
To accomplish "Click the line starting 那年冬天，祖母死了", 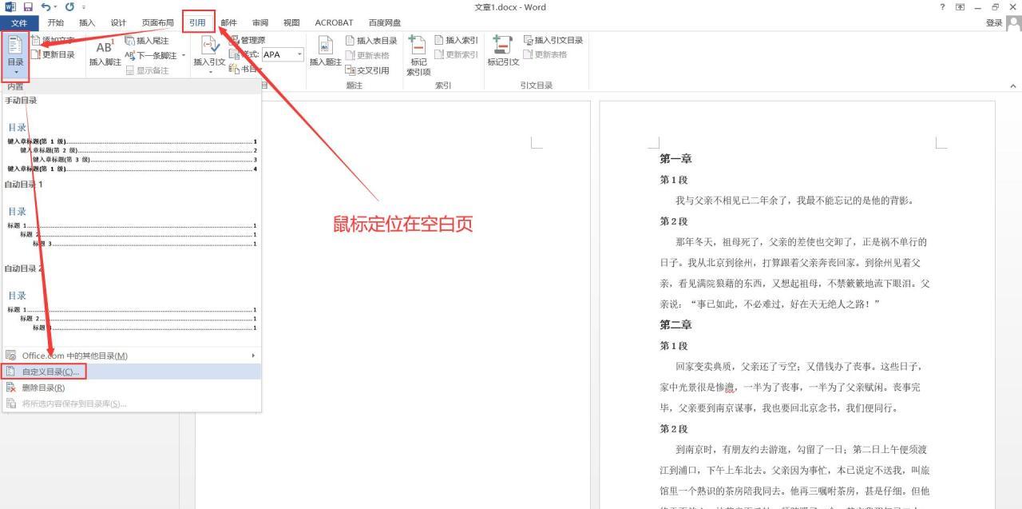I will tap(802, 242).
